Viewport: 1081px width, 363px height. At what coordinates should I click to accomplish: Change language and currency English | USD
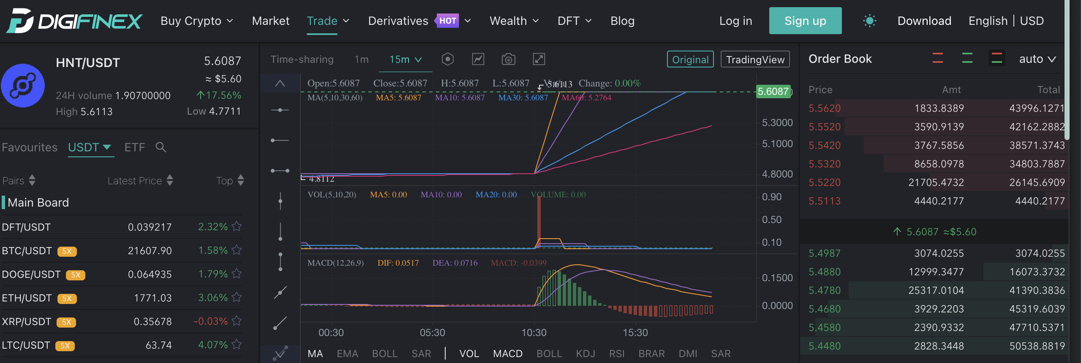click(x=1006, y=21)
